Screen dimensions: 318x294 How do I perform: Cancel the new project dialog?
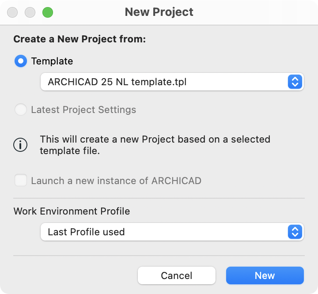176,275
